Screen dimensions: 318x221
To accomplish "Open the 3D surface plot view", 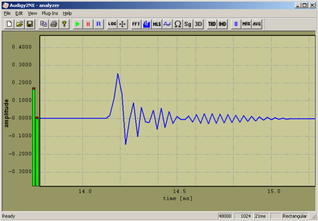I will tap(198, 24).
